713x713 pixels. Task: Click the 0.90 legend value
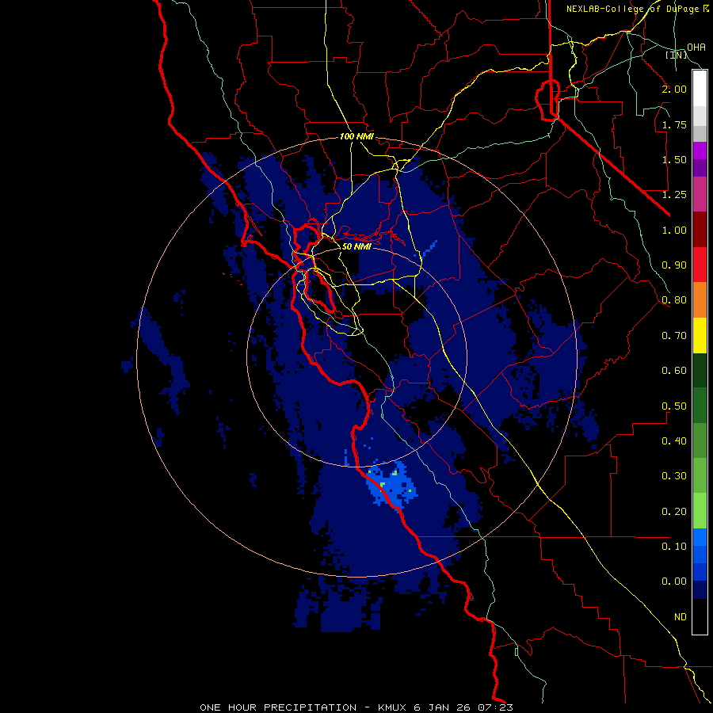click(x=674, y=265)
